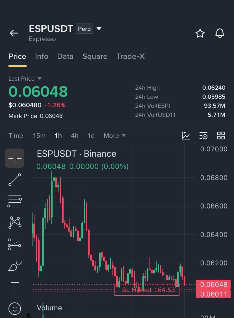Tap the 0.06011 stop price axis label
This screenshot has width=234, height=318.
pos(214,294)
